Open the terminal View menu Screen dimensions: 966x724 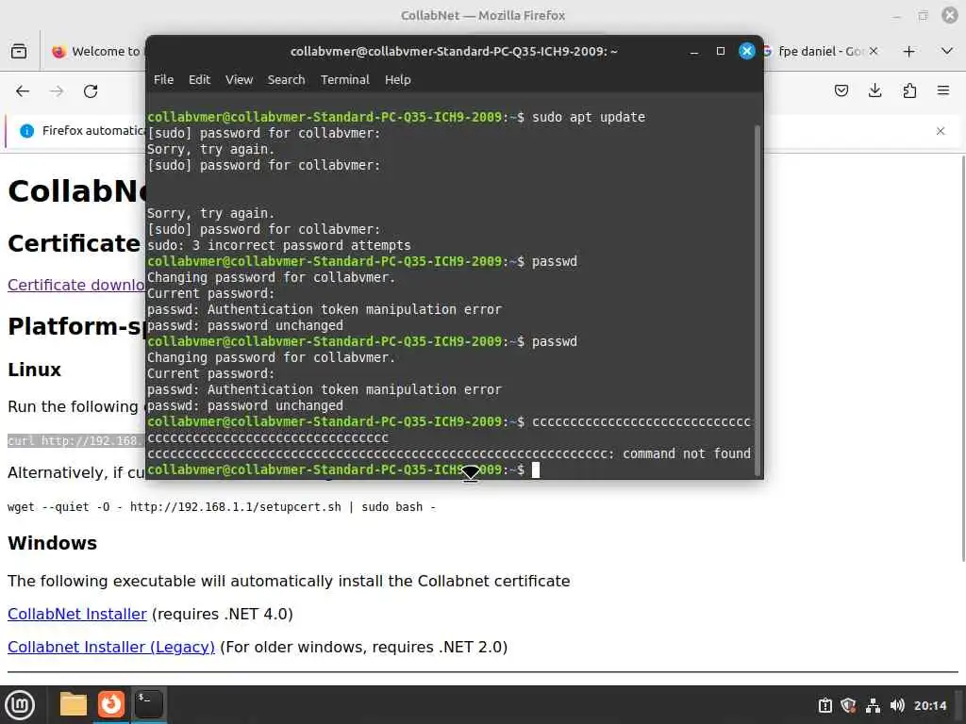click(x=239, y=79)
